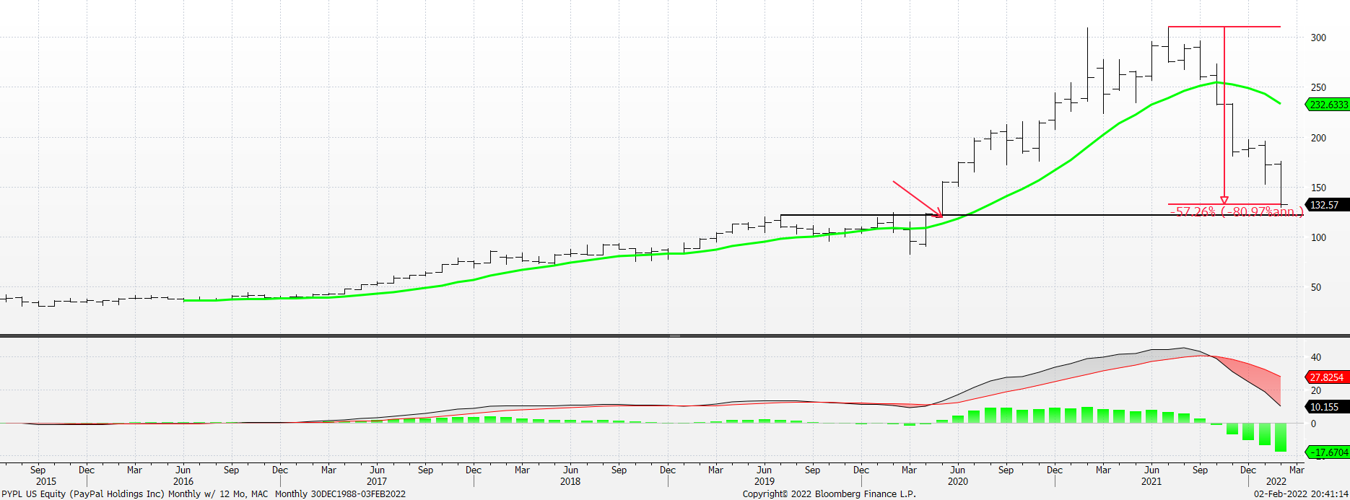The width and height of the screenshot is (1350, 500).
Task: Click the 150 price axis label
Action: [1318, 188]
